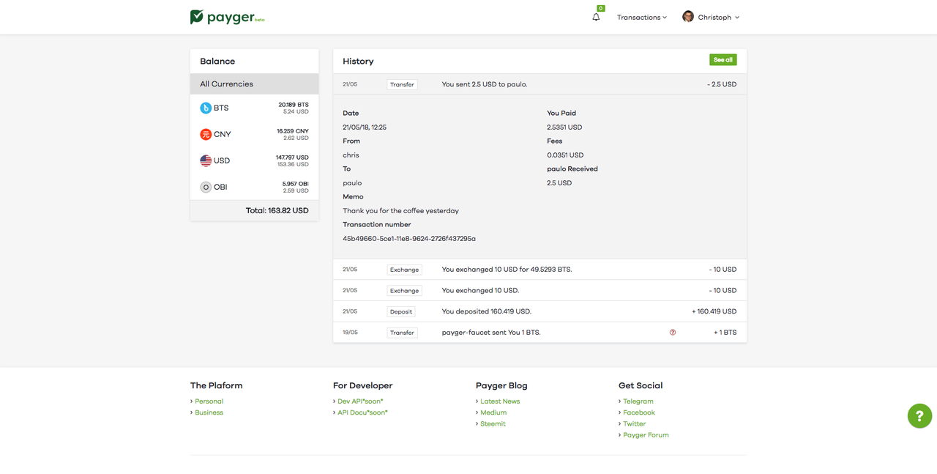Select the CNY balance row
Screen dimensions: 937x474
click(x=254, y=134)
